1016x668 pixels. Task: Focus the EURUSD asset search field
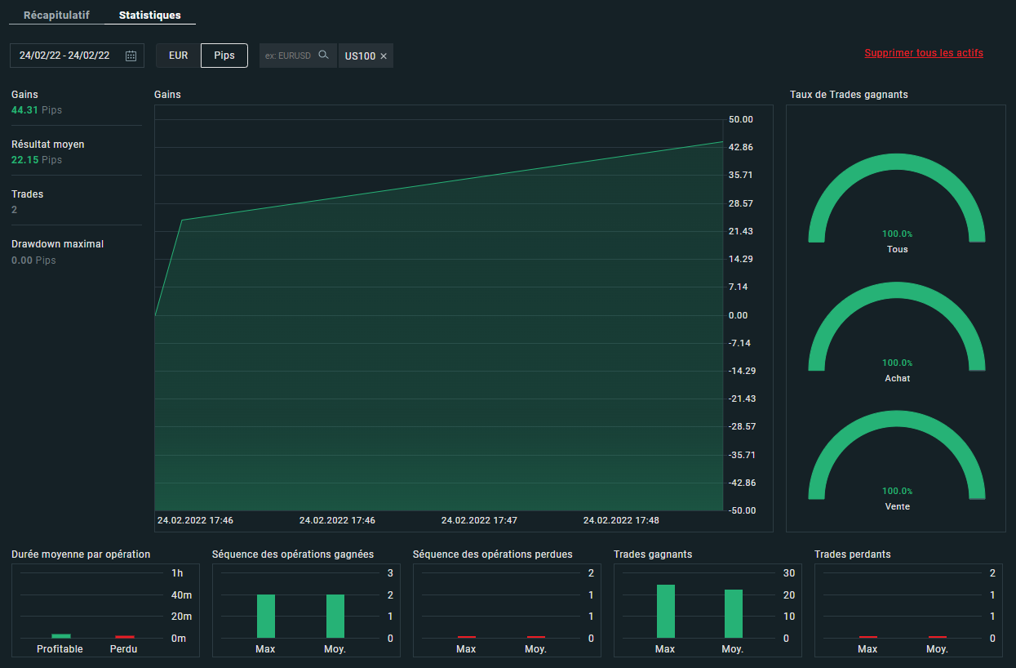(x=288, y=56)
